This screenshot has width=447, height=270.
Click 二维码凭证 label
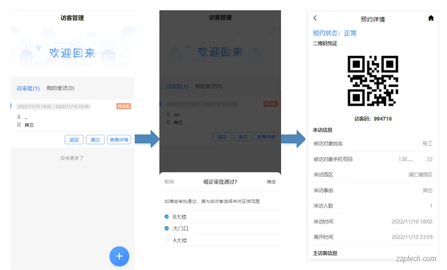(325, 43)
